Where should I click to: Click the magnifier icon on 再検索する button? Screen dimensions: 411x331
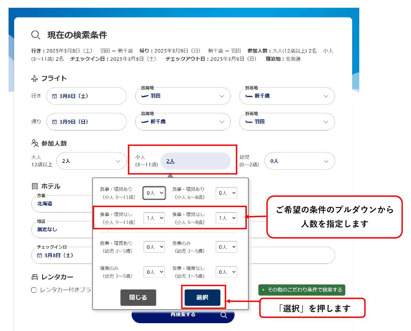tap(224, 315)
